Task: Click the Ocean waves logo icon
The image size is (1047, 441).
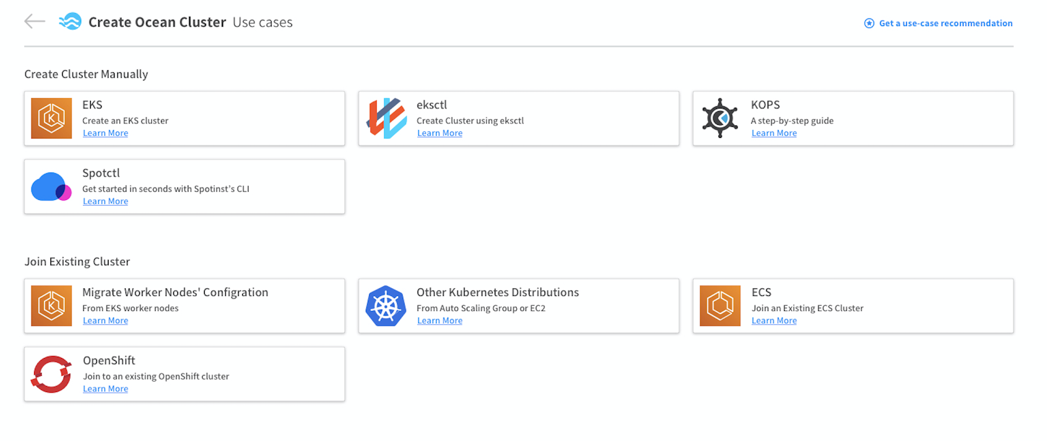Action: tap(70, 22)
